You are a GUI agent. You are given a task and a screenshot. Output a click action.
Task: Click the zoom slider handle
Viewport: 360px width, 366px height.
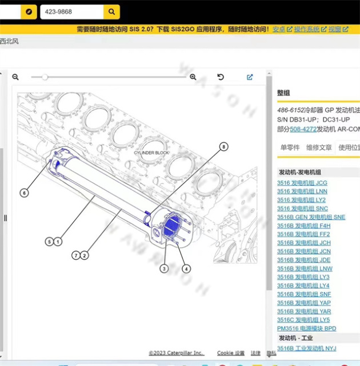45,77
